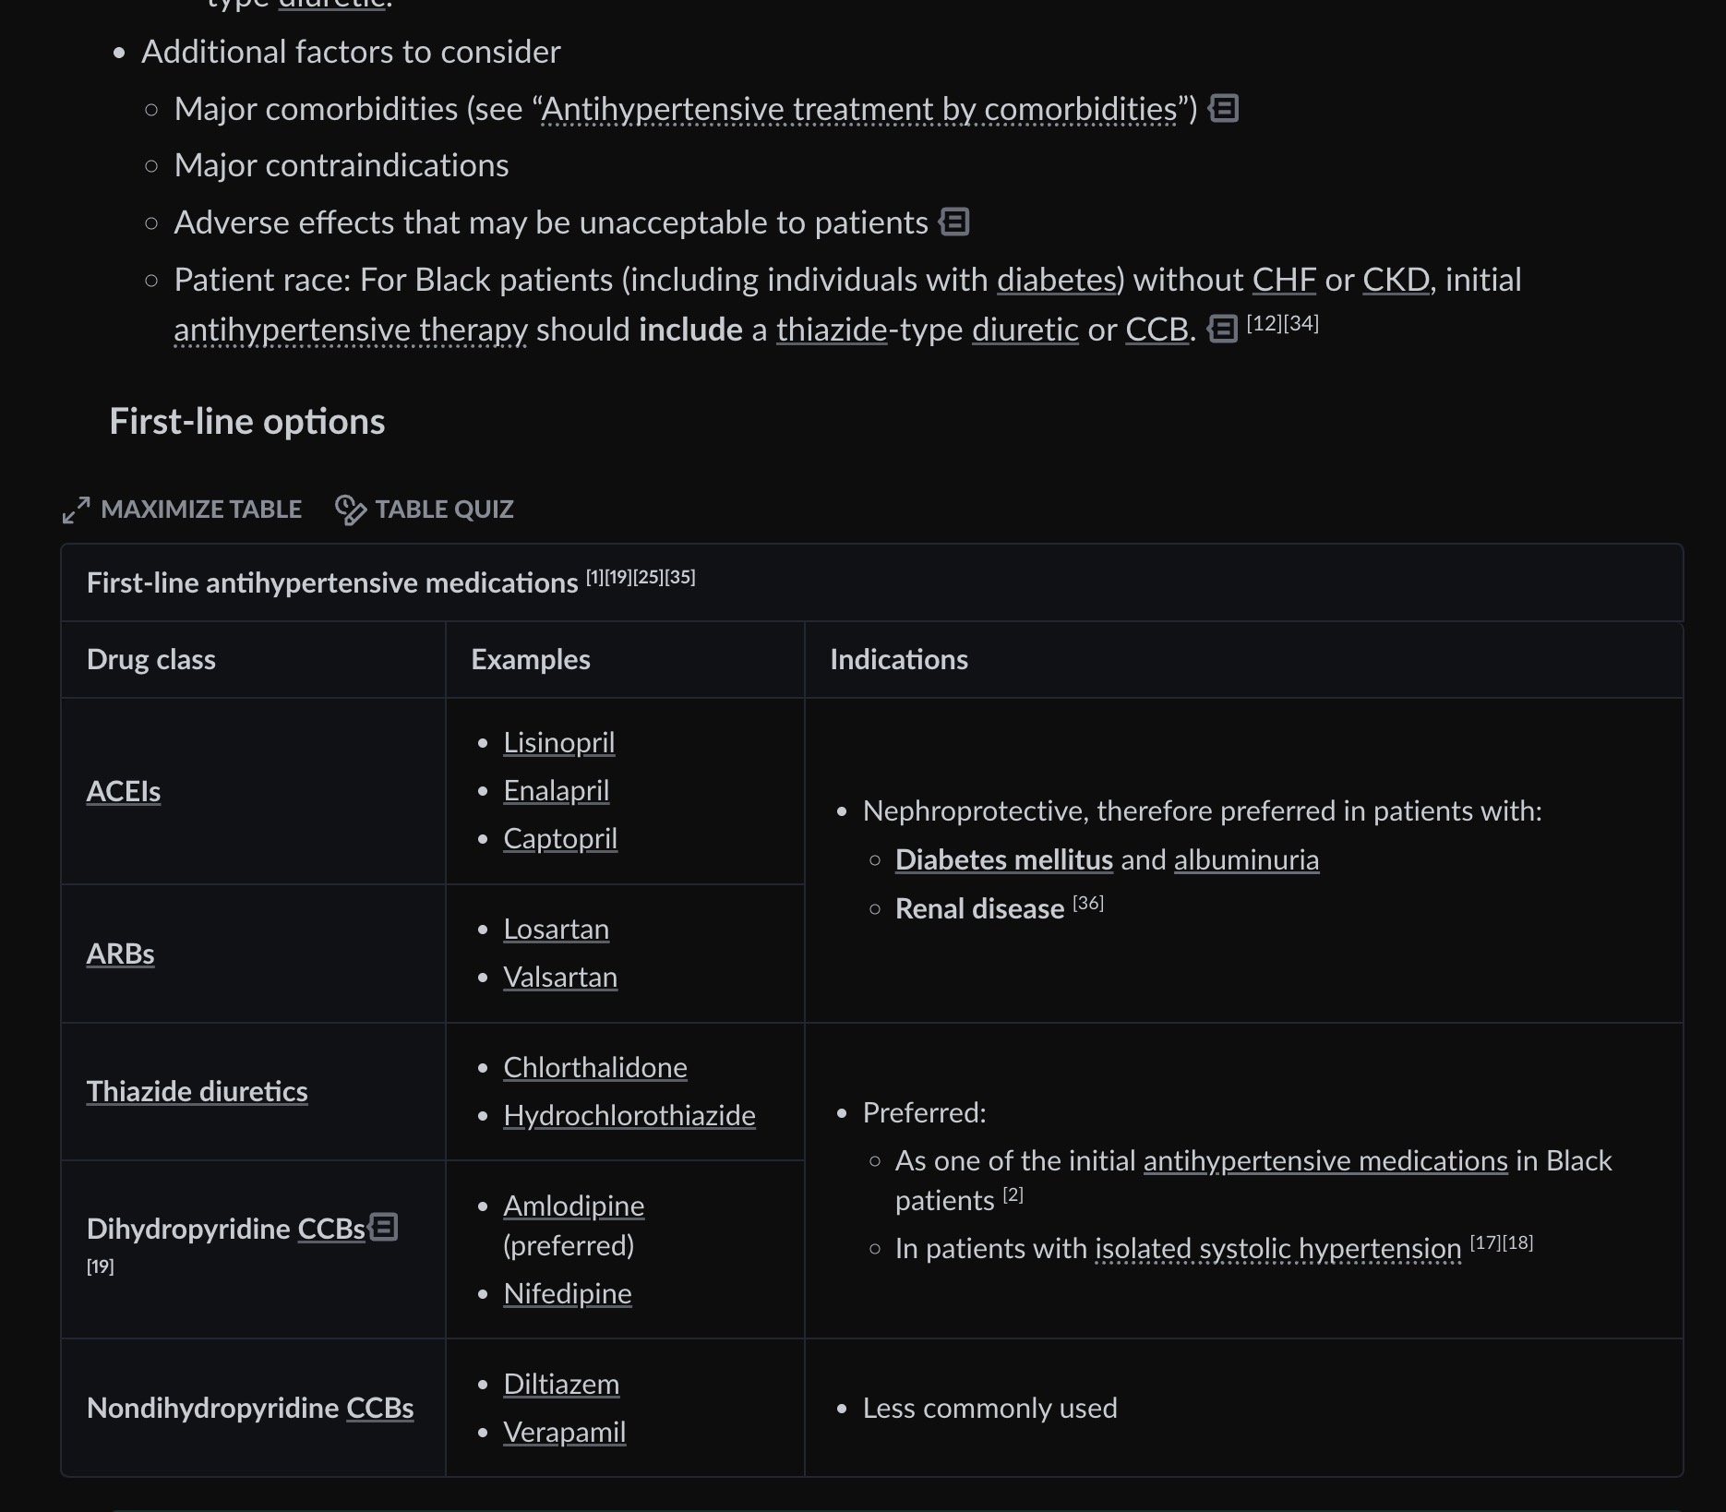Screen dimensions: 1726x1512
Task: Click the Thiazide diuretics link
Action: tap(197, 1092)
